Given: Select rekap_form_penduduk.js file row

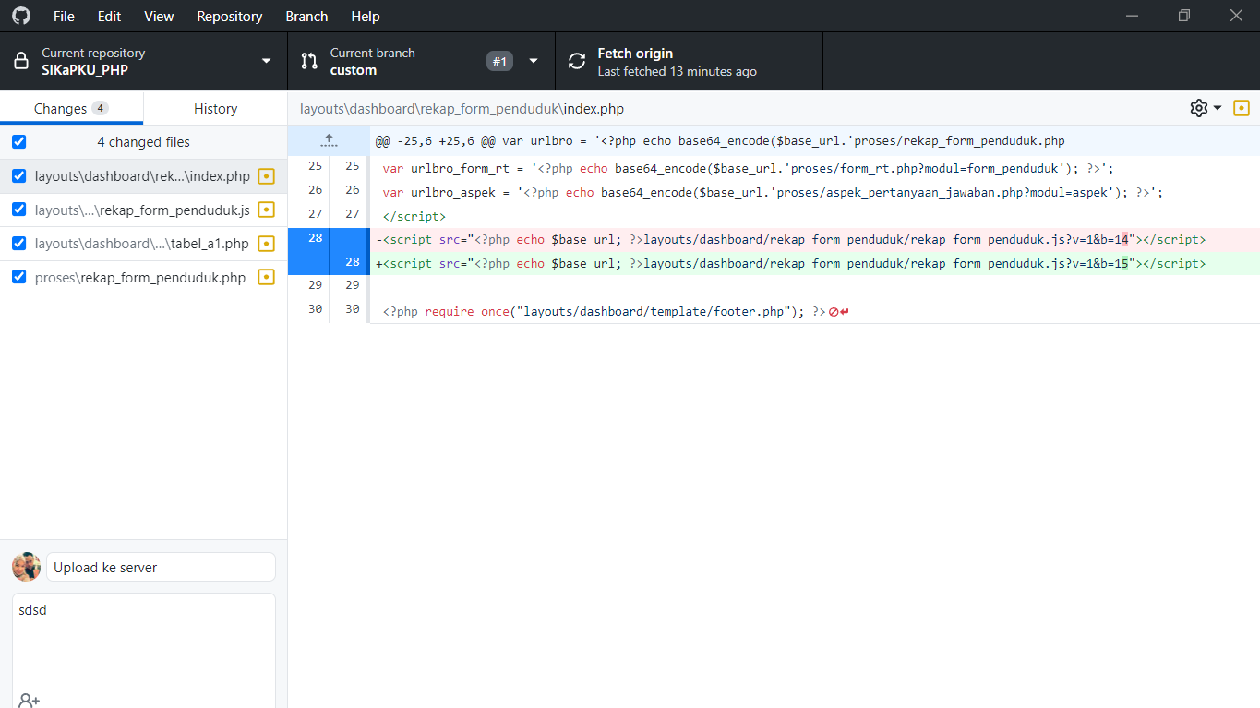Looking at the screenshot, I should coord(143,210).
